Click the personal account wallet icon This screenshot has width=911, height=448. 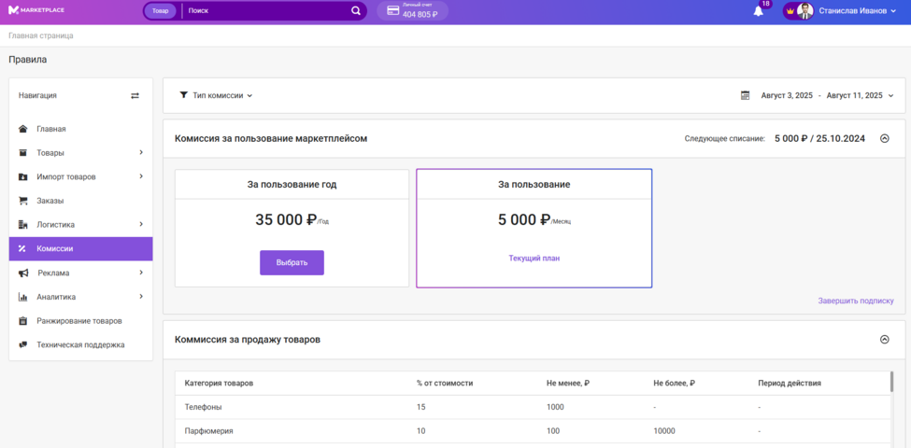[x=393, y=11]
